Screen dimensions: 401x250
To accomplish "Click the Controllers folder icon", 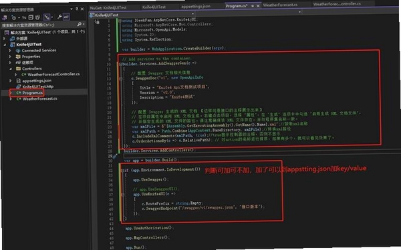I will point(18,69).
